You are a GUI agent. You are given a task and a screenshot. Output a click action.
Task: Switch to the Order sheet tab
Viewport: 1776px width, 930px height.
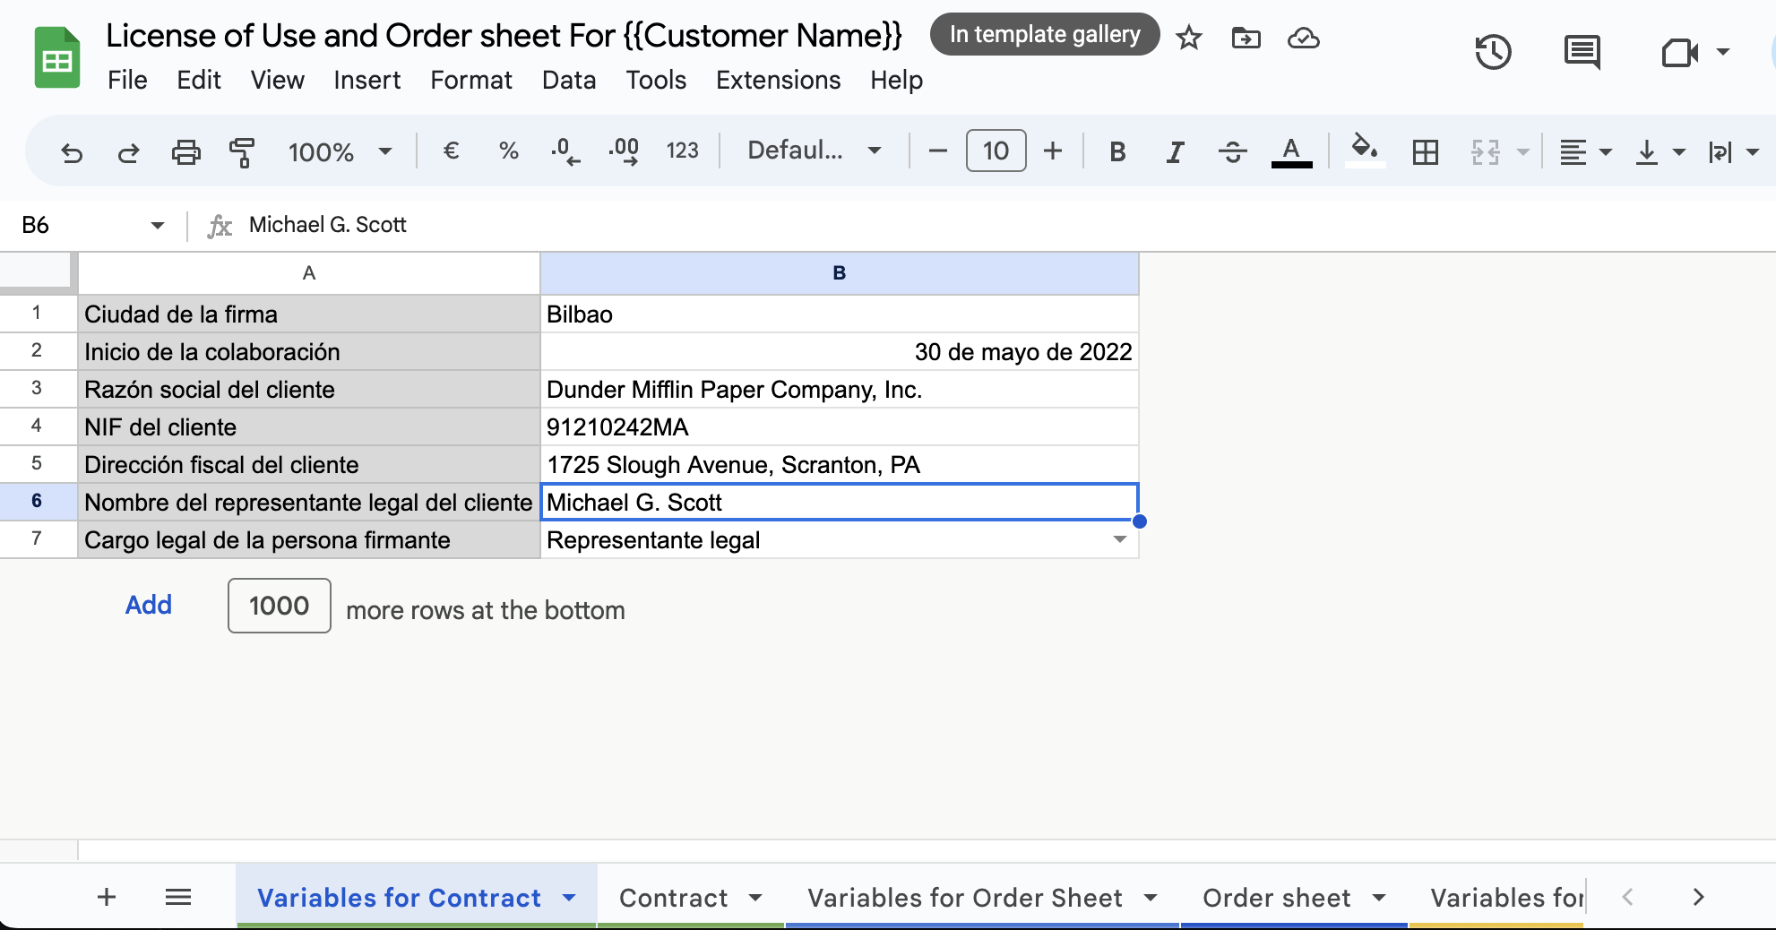point(1276,898)
